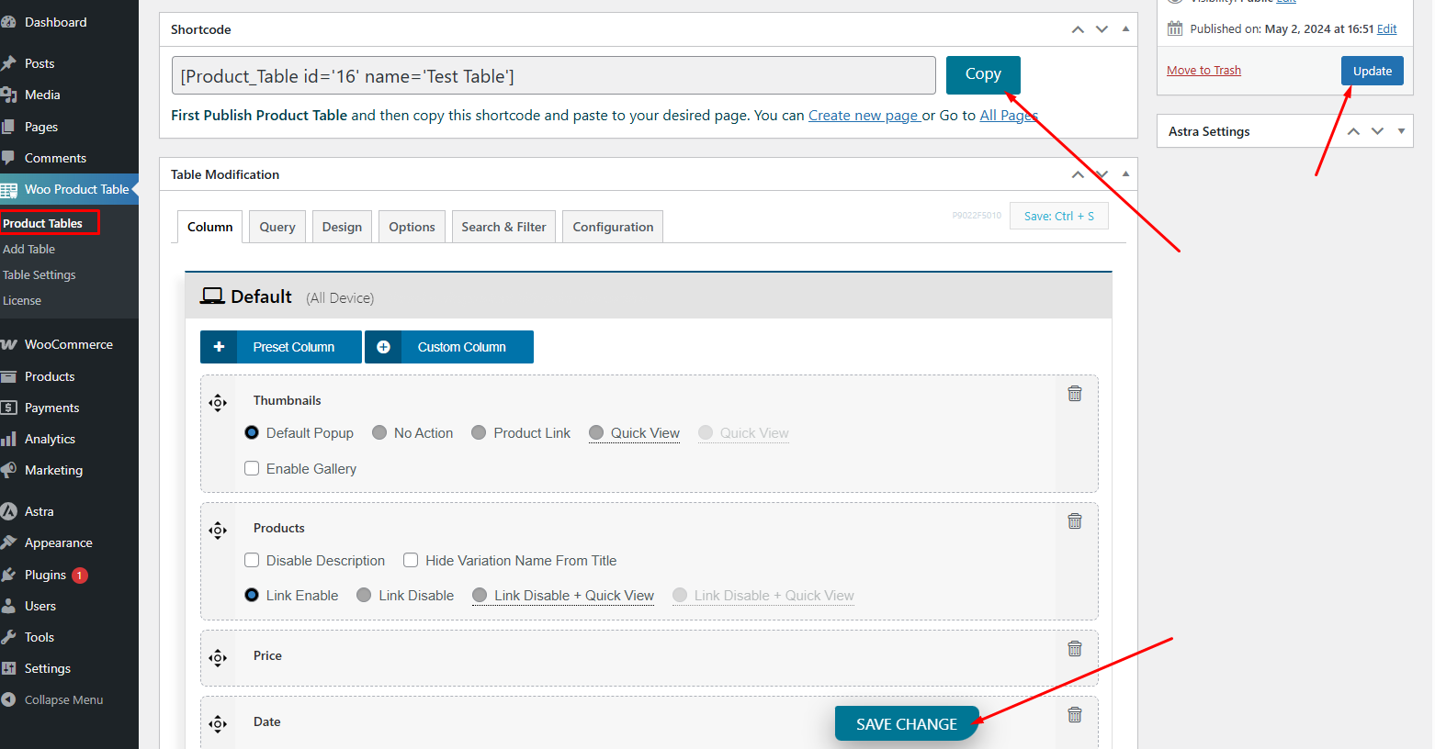The image size is (1435, 749).
Task: Click the Products row move handle
Action: (x=218, y=531)
